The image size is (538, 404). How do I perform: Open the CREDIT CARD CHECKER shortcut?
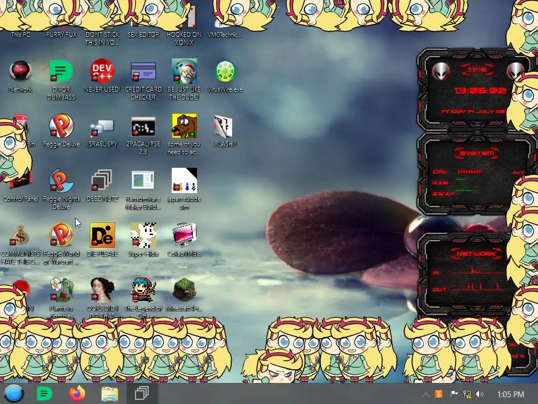click(x=143, y=71)
